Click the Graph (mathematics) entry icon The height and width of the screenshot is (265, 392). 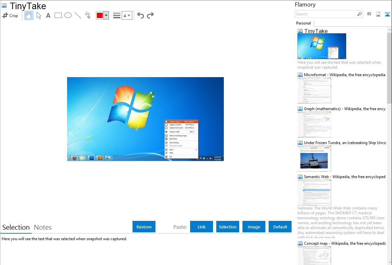coord(300,109)
